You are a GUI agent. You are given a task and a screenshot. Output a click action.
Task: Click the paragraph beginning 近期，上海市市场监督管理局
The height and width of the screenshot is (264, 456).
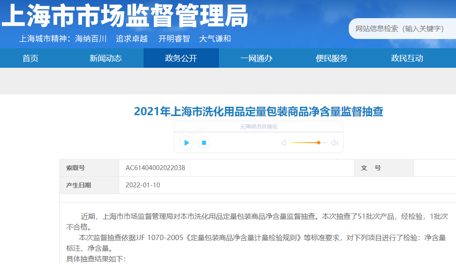(257, 221)
